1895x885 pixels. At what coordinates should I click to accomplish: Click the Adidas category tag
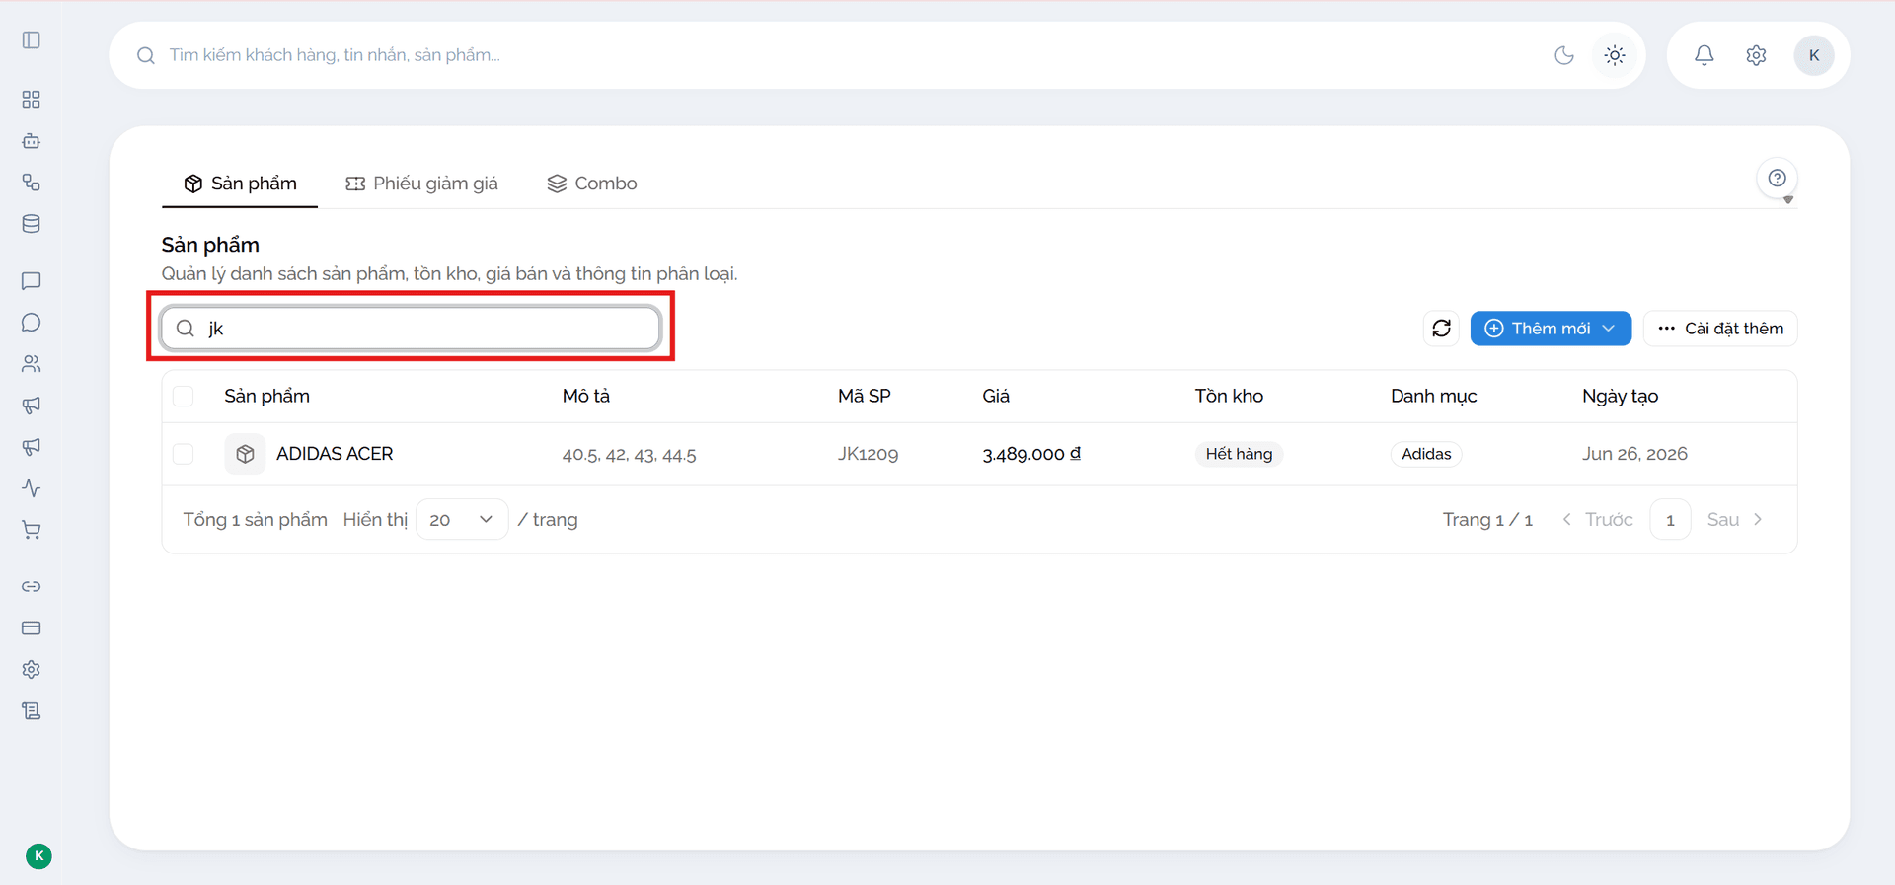1426,454
